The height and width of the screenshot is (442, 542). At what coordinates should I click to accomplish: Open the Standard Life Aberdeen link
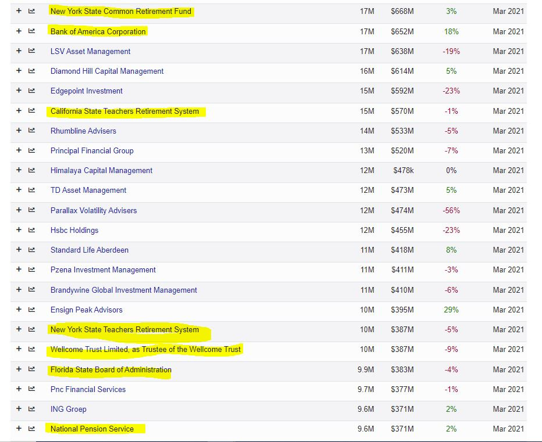pyautogui.click(x=90, y=250)
